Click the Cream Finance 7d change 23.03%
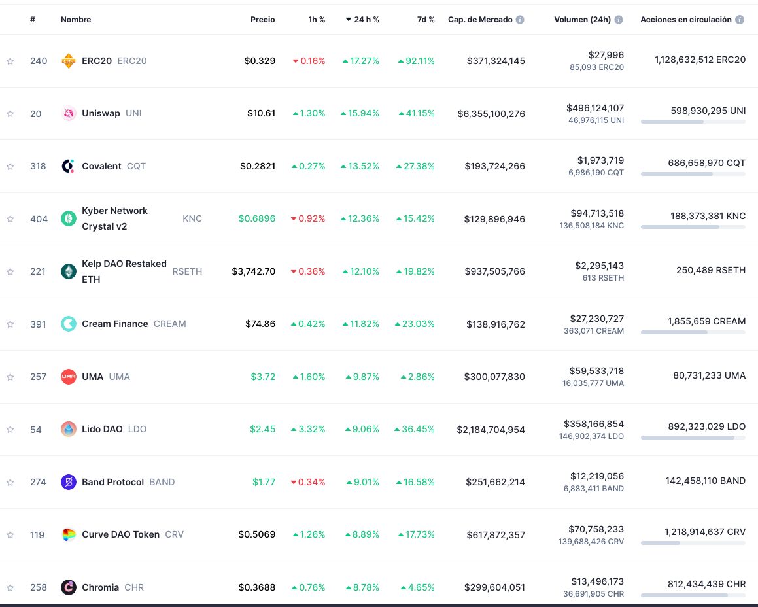This screenshot has width=758, height=607. pyautogui.click(x=415, y=324)
